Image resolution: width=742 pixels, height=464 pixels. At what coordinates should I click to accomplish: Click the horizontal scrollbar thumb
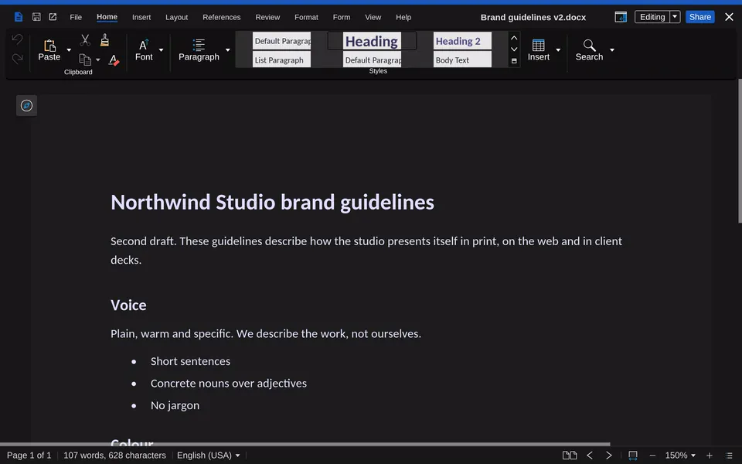[305, 444]
